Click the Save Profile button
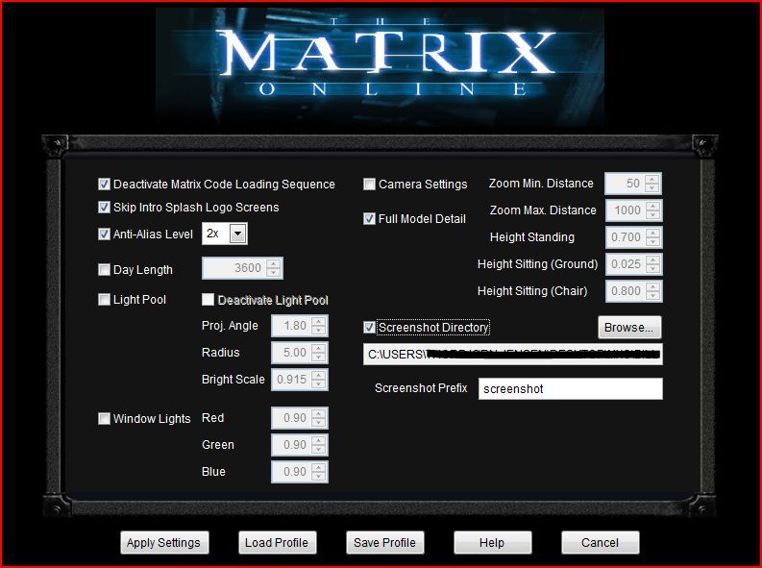This screenshot has width=762, height=568. [385, 543]
